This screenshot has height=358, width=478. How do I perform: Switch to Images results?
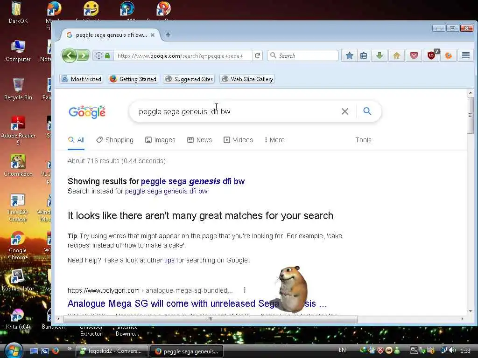[160, 140]
